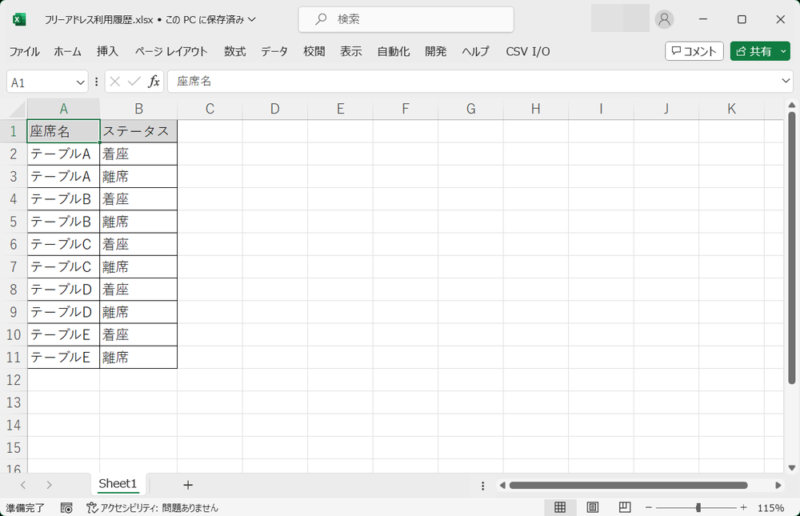Switch to Page Layout view icon
Viewport: 800px width, 516px height.
592,507
